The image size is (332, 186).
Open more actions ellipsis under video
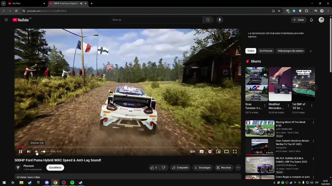pyautogui.click(x=238, y=168)
